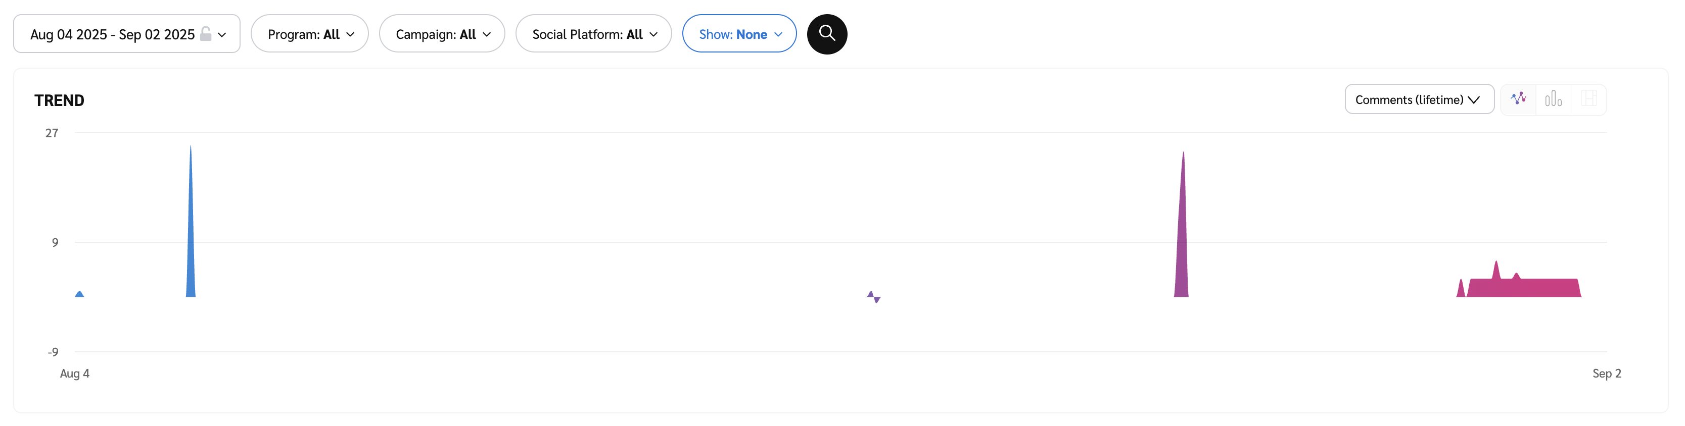1685x426 pixels.
Task: Click the wide pink area near Sep 2
Action: pos(1524,288)
